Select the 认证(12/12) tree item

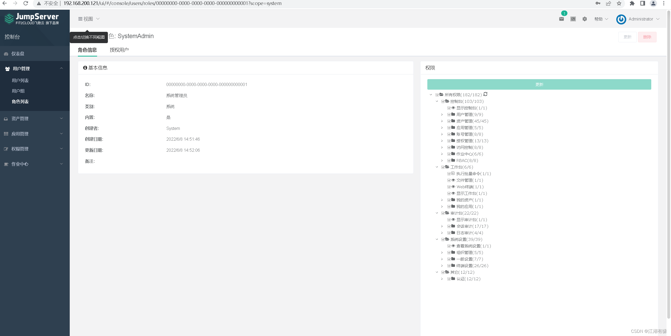468,279
